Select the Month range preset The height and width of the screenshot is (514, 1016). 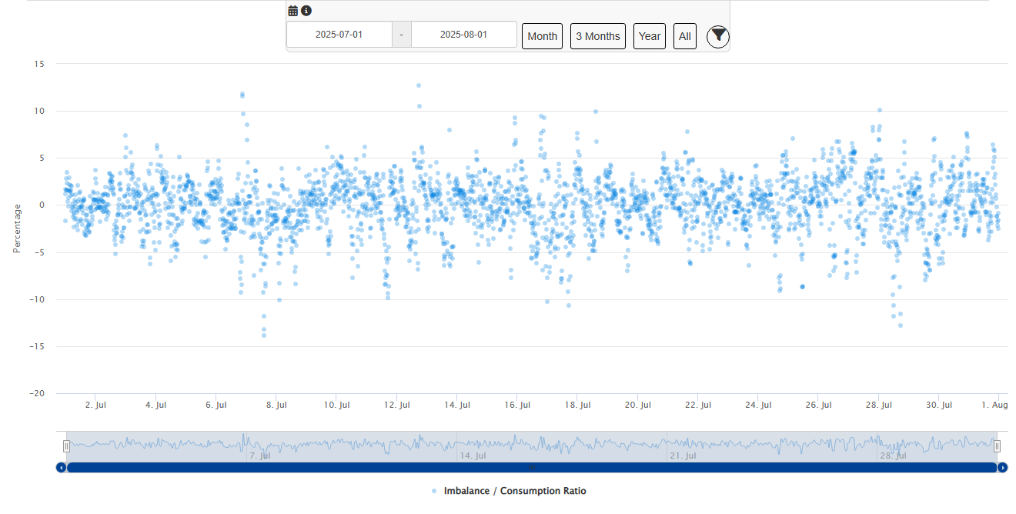[542, 36]
